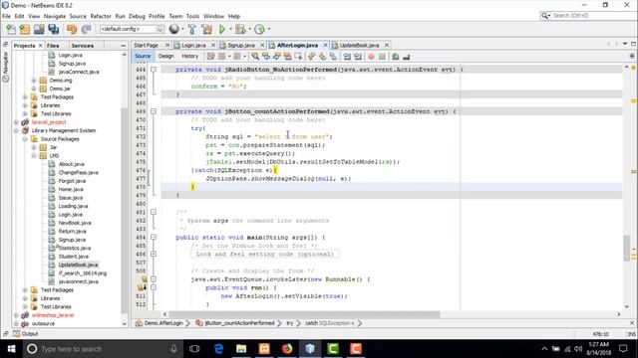Click the Stop Macro Recording icon

click(382, 57)
